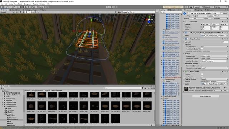Viewport: 229px width, 129px height.
Task: Click the scene orientation gizmo
Action: [149, 19]
